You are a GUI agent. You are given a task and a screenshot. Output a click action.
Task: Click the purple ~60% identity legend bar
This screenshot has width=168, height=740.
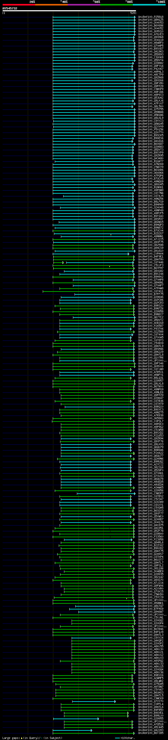click(84, 5)
